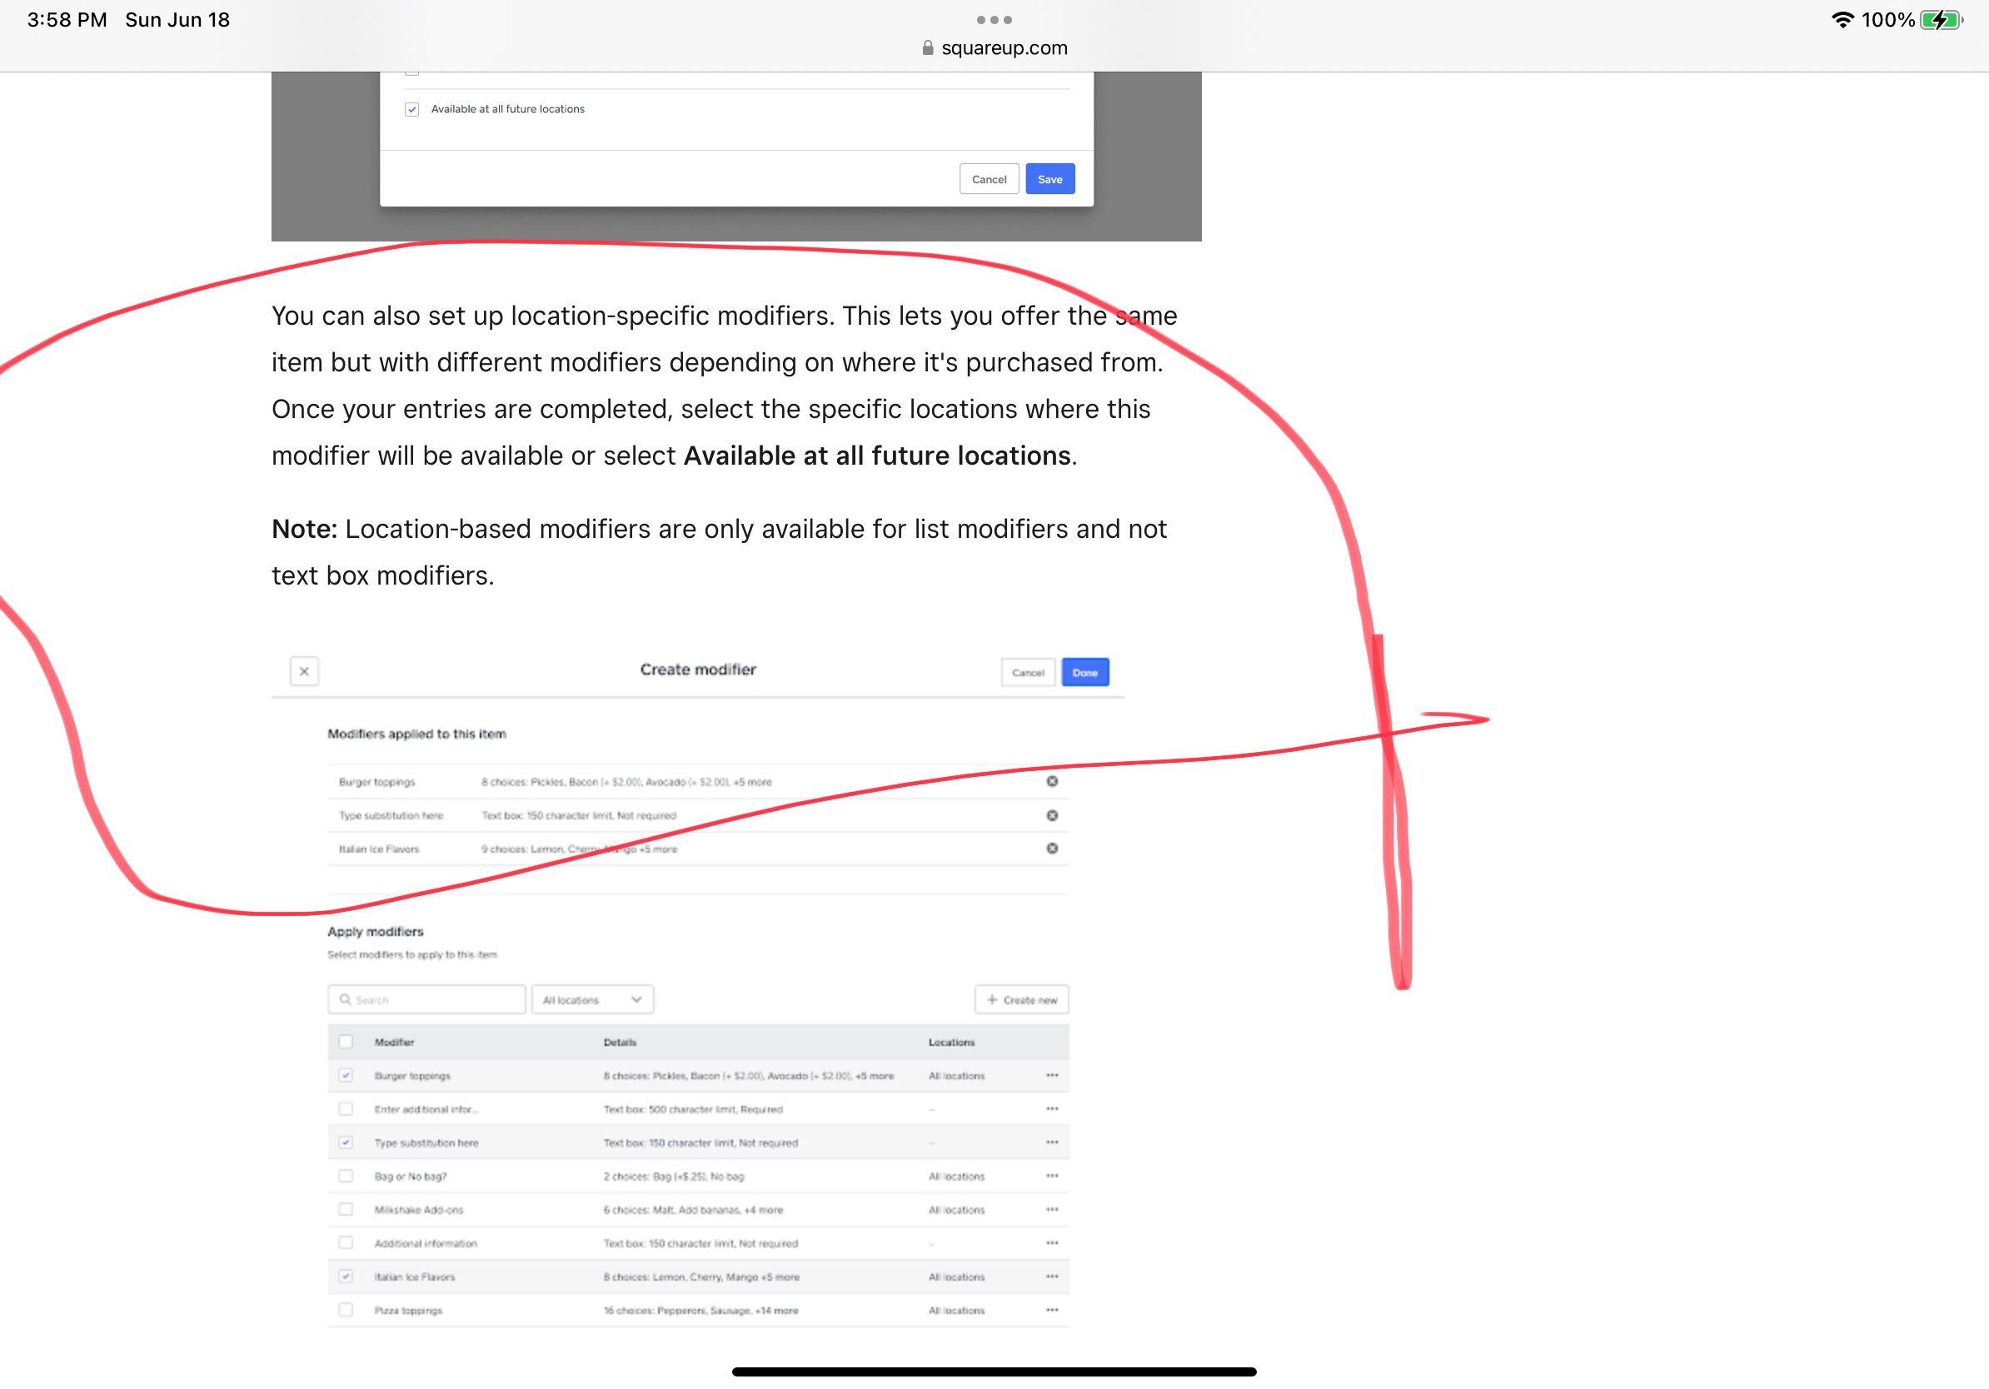Click the X close icon beside Create modifier
This screenshot has height=1389, width=1989.
click(x=304, y=671)
